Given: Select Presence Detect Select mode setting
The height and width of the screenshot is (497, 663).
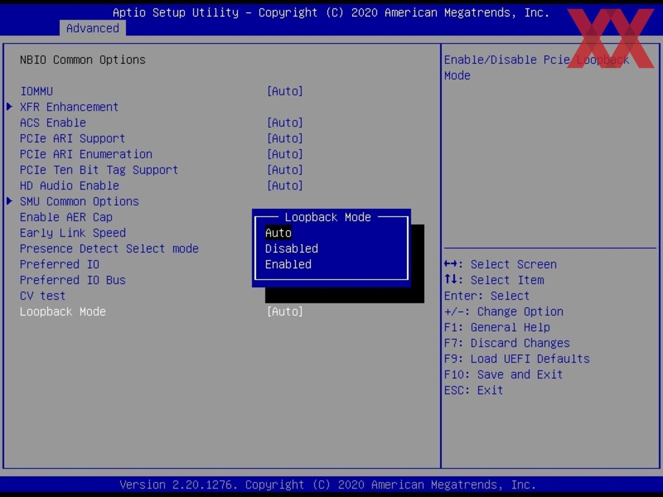Looking at the screenshot, I should pos(109,248).
